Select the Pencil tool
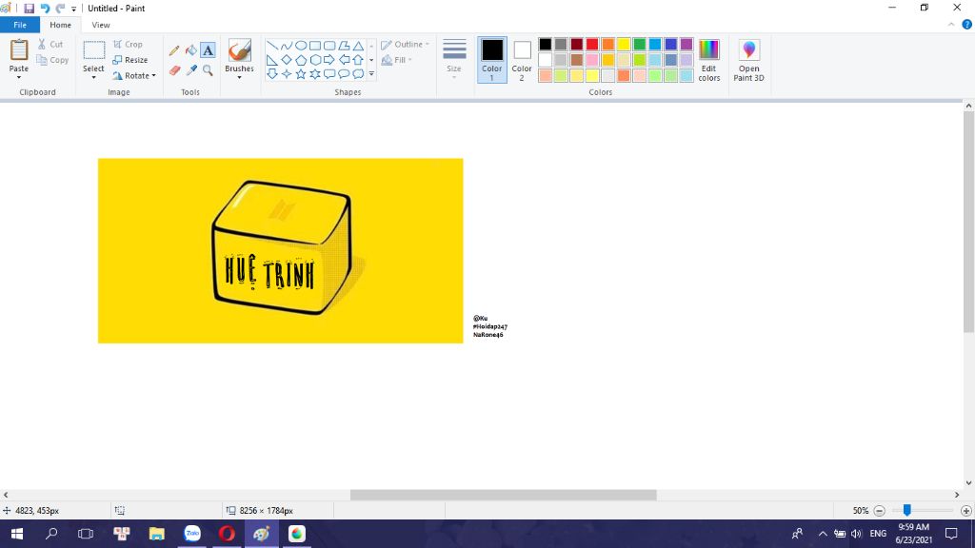Image resolution: width=975 pixels, height=548 pixels. (x=175, y=50)
